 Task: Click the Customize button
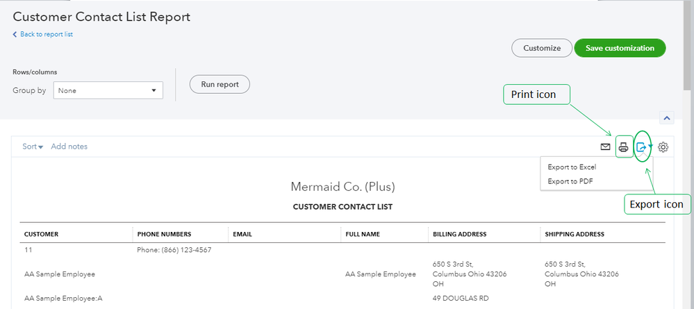tap(541, 48)
